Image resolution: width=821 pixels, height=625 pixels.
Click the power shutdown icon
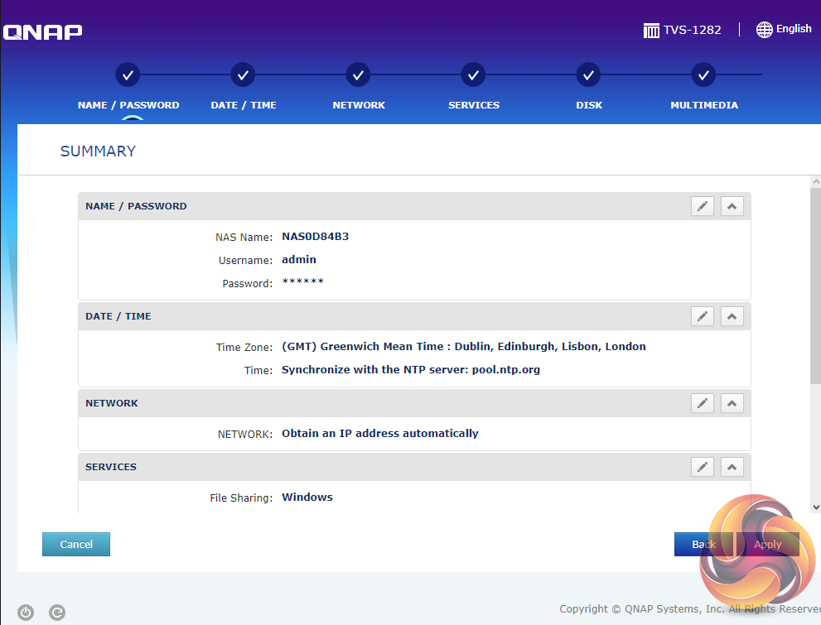click(25, 612)
